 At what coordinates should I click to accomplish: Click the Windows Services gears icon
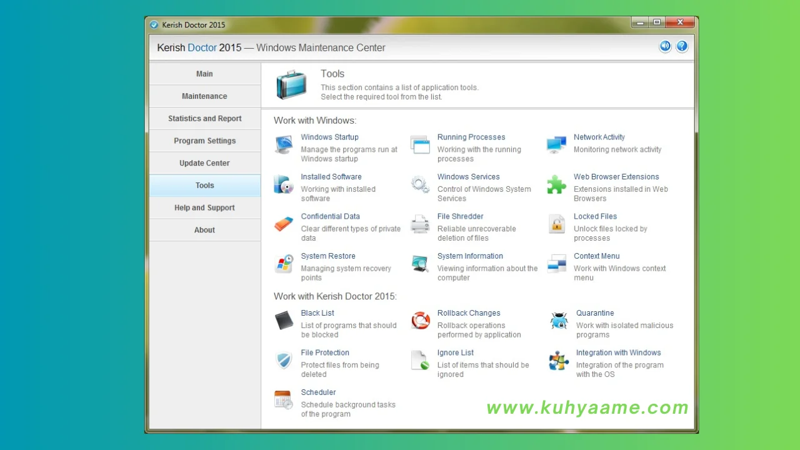[420, 184]
